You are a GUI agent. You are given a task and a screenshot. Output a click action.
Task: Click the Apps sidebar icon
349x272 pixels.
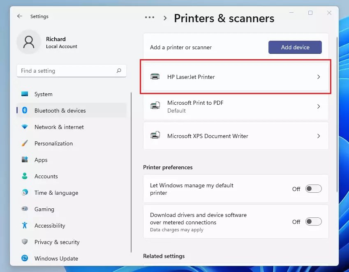click(25, 160)
